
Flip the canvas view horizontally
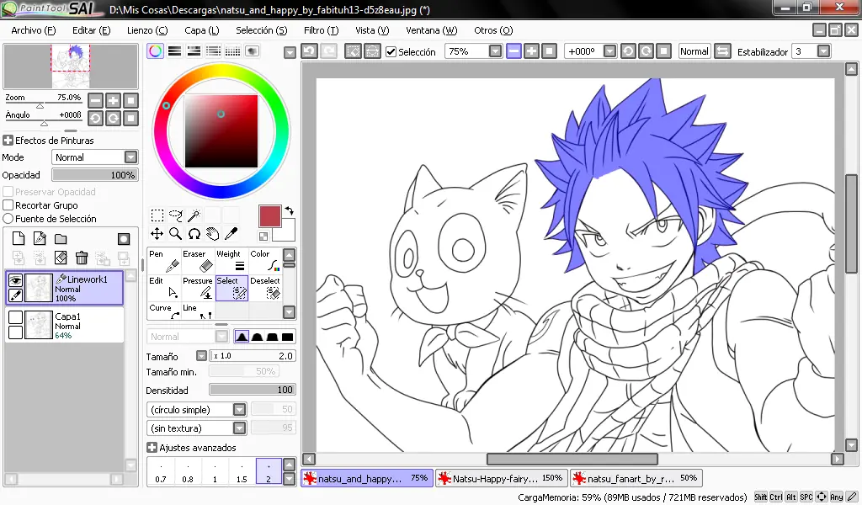pos(722,51)
